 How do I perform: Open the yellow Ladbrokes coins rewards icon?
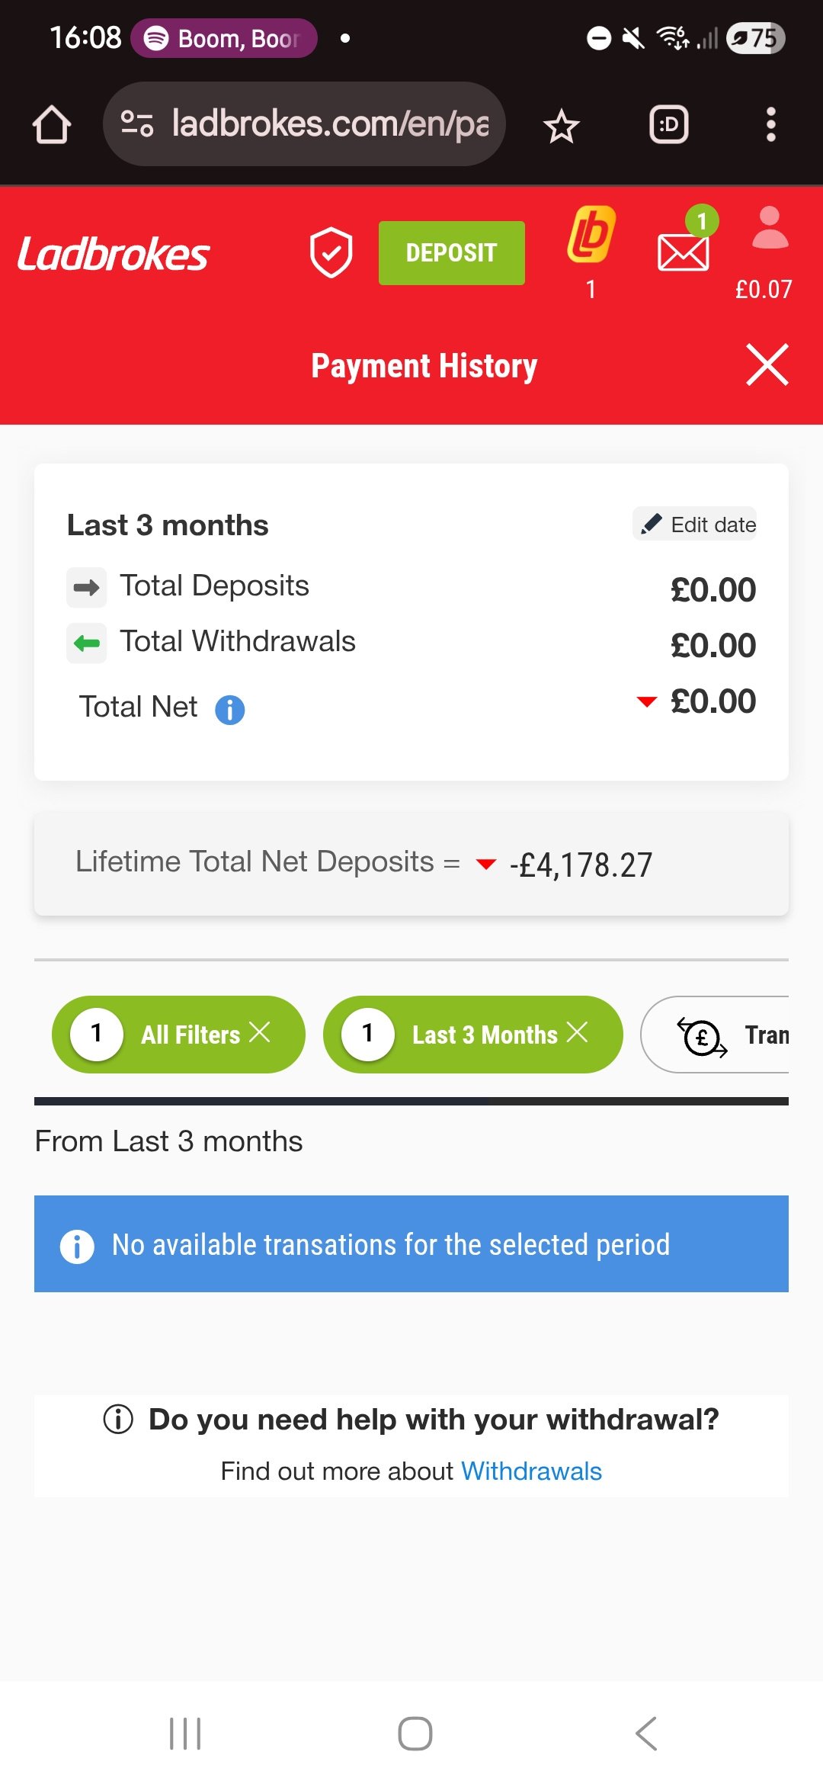click(591, 235)
